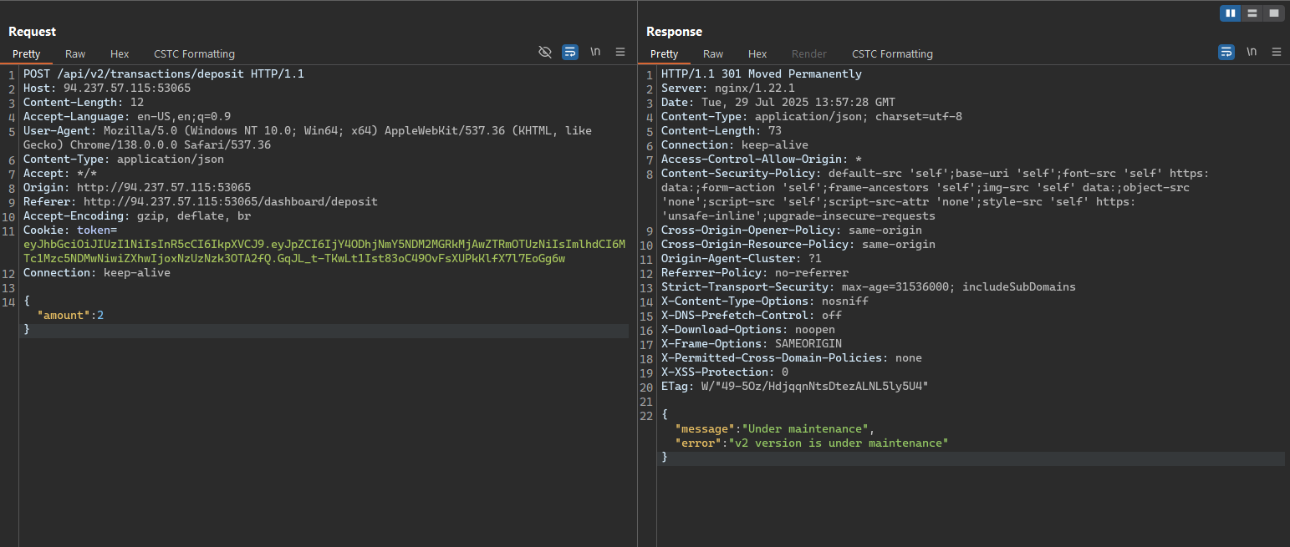The image size is (1290, 547).
Task: Click the Cross-Origin-Resource-Policy header
Action: [x=798, y=244]
